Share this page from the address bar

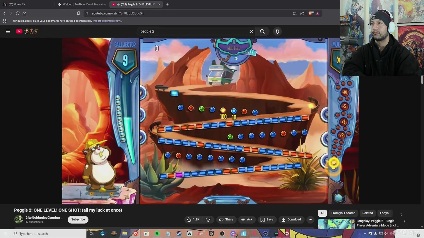click(x=302, y=13)
